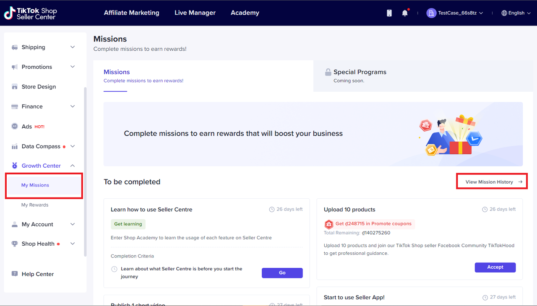Click the clock icon next to completion criteria text
This screenshot has height=306, width=537.
pos(114,269)
